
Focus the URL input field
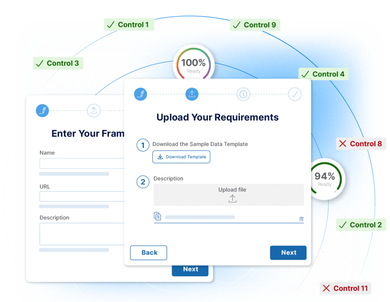82,196
